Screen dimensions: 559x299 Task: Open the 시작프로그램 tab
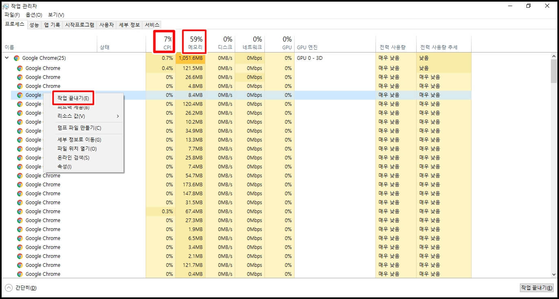80,25
